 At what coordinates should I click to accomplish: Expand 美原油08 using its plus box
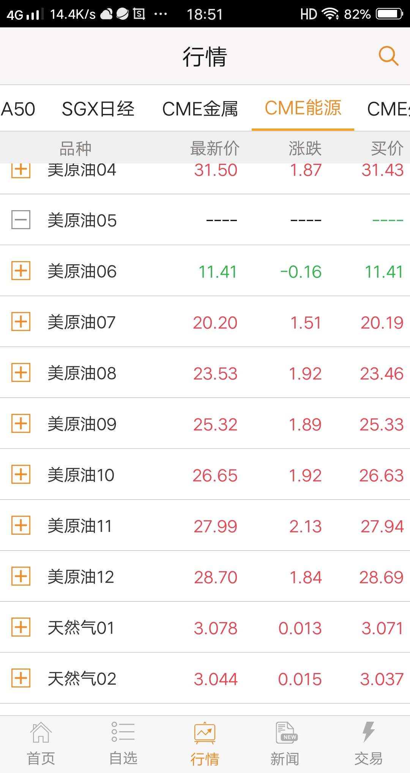21,373
